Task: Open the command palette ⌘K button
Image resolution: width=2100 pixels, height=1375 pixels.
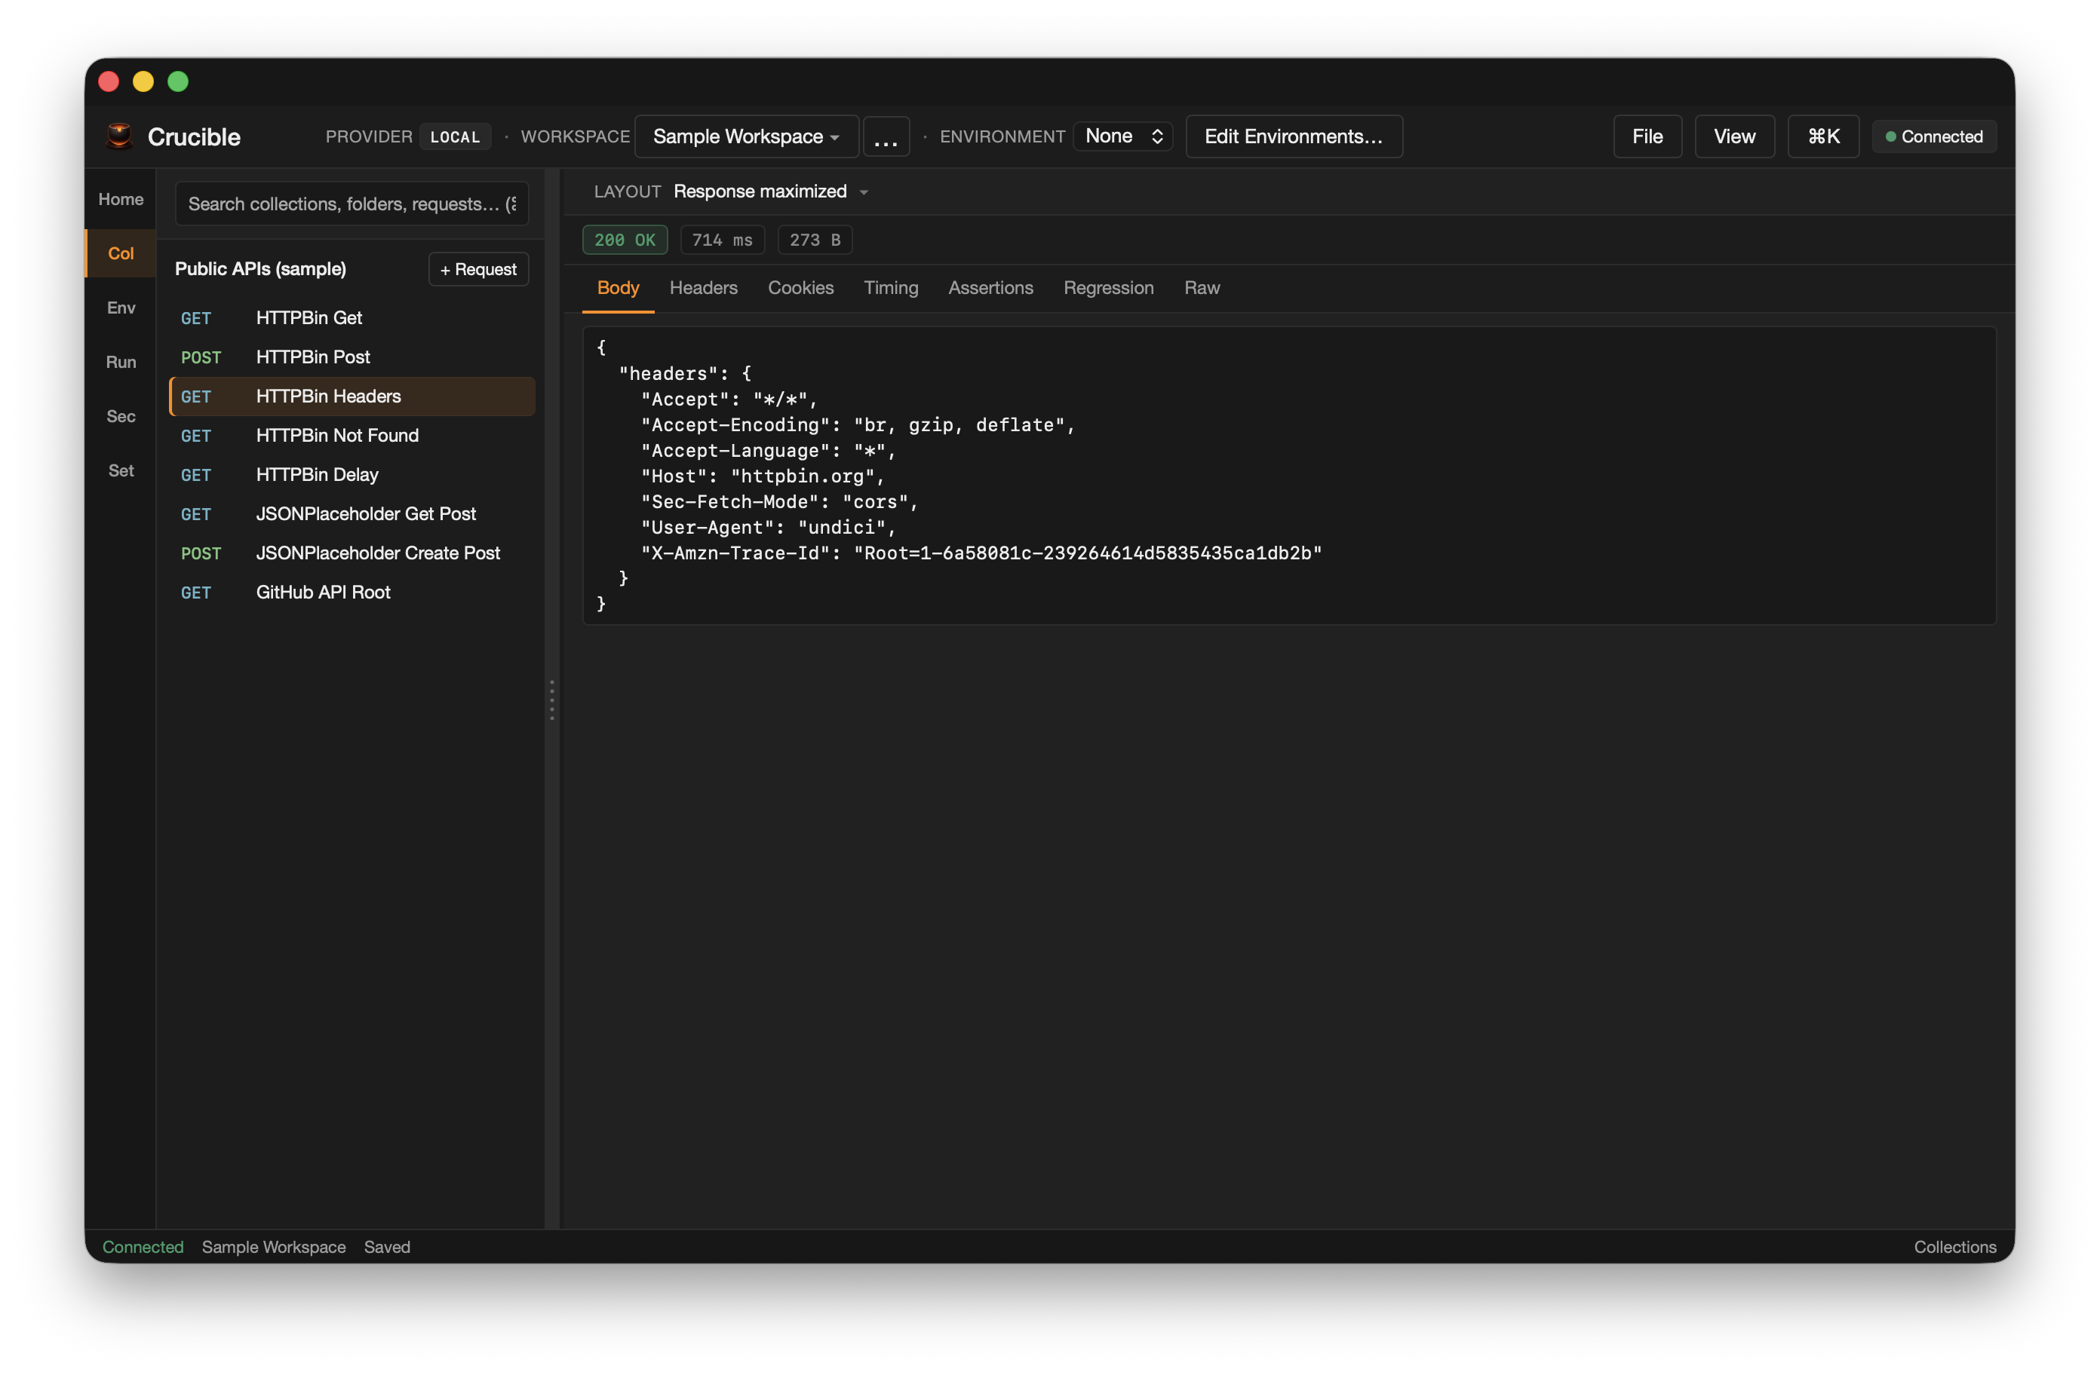Action: 1823,136
